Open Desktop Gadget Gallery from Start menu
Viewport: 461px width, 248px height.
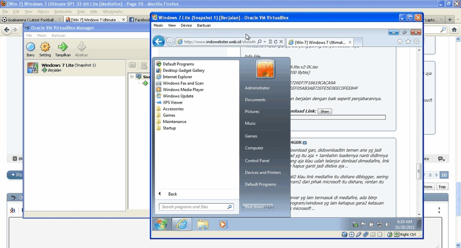click(x=183, y=70)
